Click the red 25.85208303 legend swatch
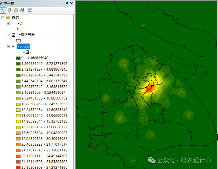Viewport: 218px width, 169px height. click(18, 167)
